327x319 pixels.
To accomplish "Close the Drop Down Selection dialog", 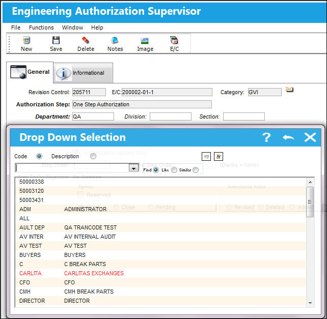I will pos(310,137).
